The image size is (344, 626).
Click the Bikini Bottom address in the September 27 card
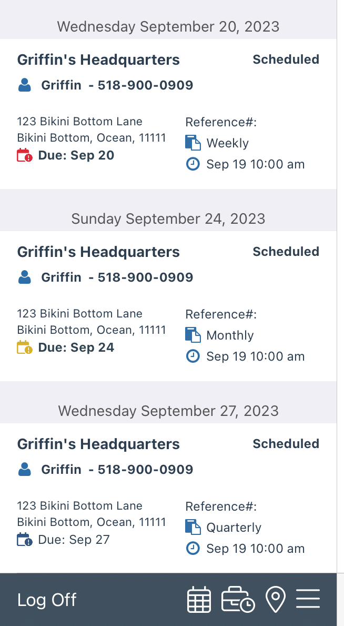coord(92,514)
